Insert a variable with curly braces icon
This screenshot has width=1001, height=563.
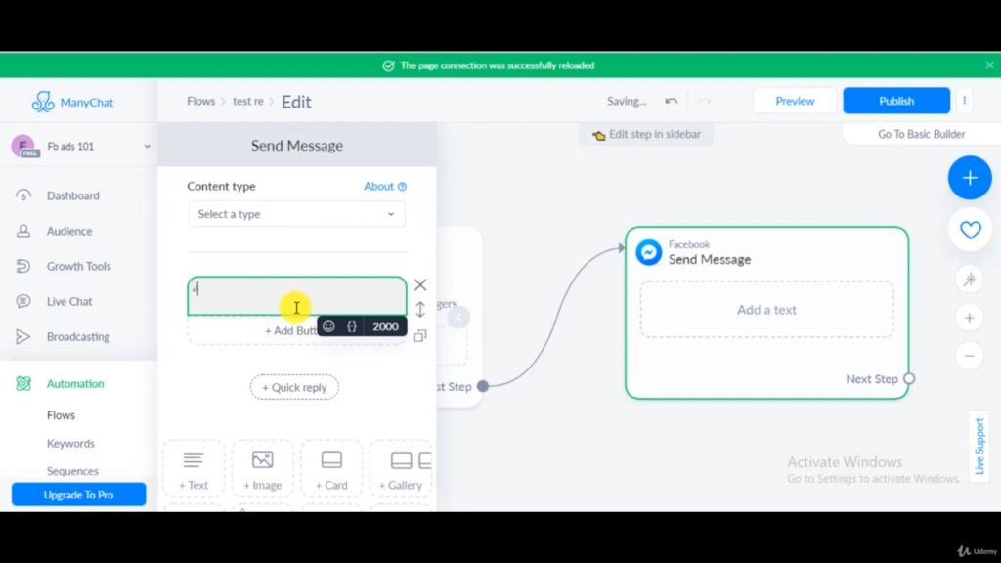click(352, 326)
